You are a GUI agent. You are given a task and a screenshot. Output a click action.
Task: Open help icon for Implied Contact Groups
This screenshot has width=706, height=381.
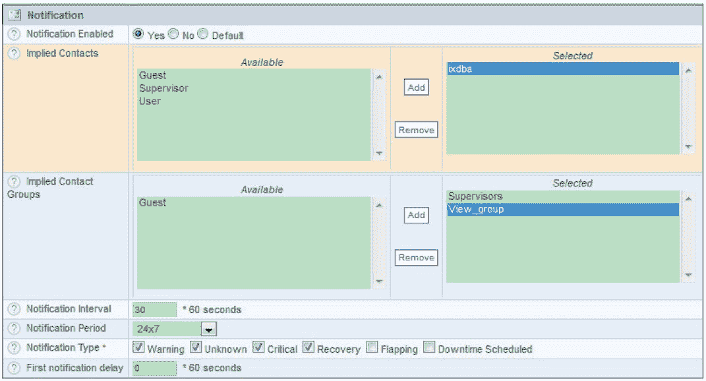tap(13, 182)
